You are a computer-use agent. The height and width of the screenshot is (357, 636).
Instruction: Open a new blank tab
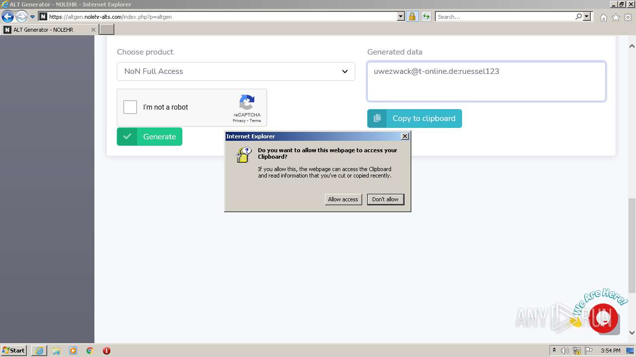107,30
